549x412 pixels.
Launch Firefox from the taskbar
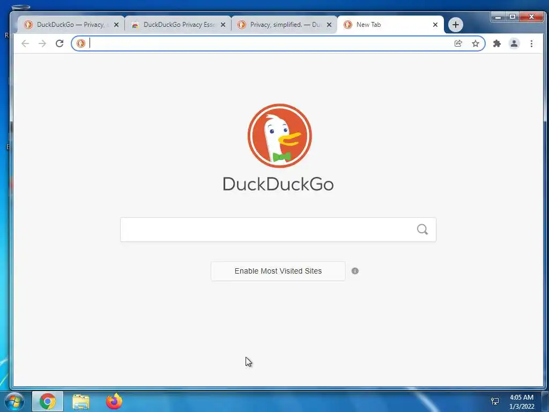[x=114, y=401]
